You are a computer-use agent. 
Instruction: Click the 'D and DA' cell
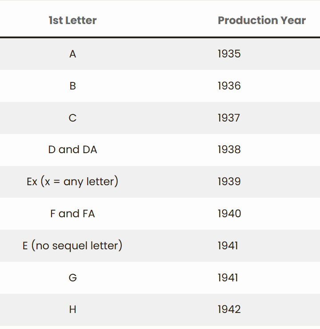[73, 150]
